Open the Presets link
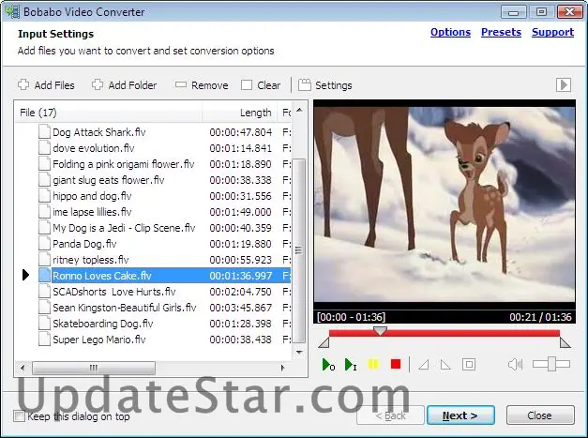This screenshot has width=588, height=438. 501,32
